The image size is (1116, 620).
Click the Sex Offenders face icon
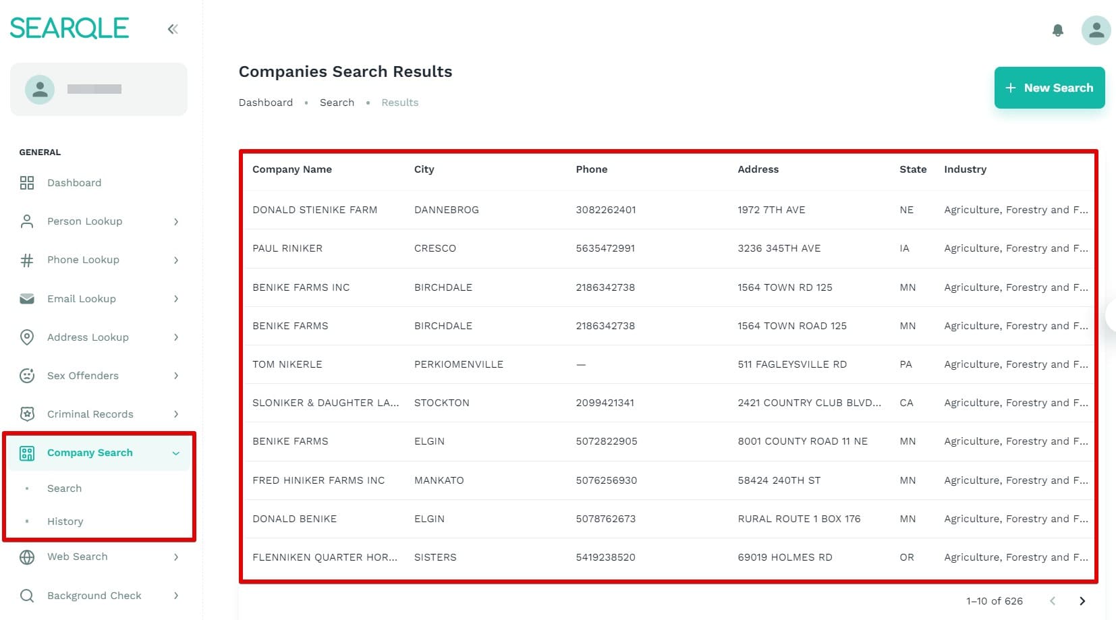27,376
